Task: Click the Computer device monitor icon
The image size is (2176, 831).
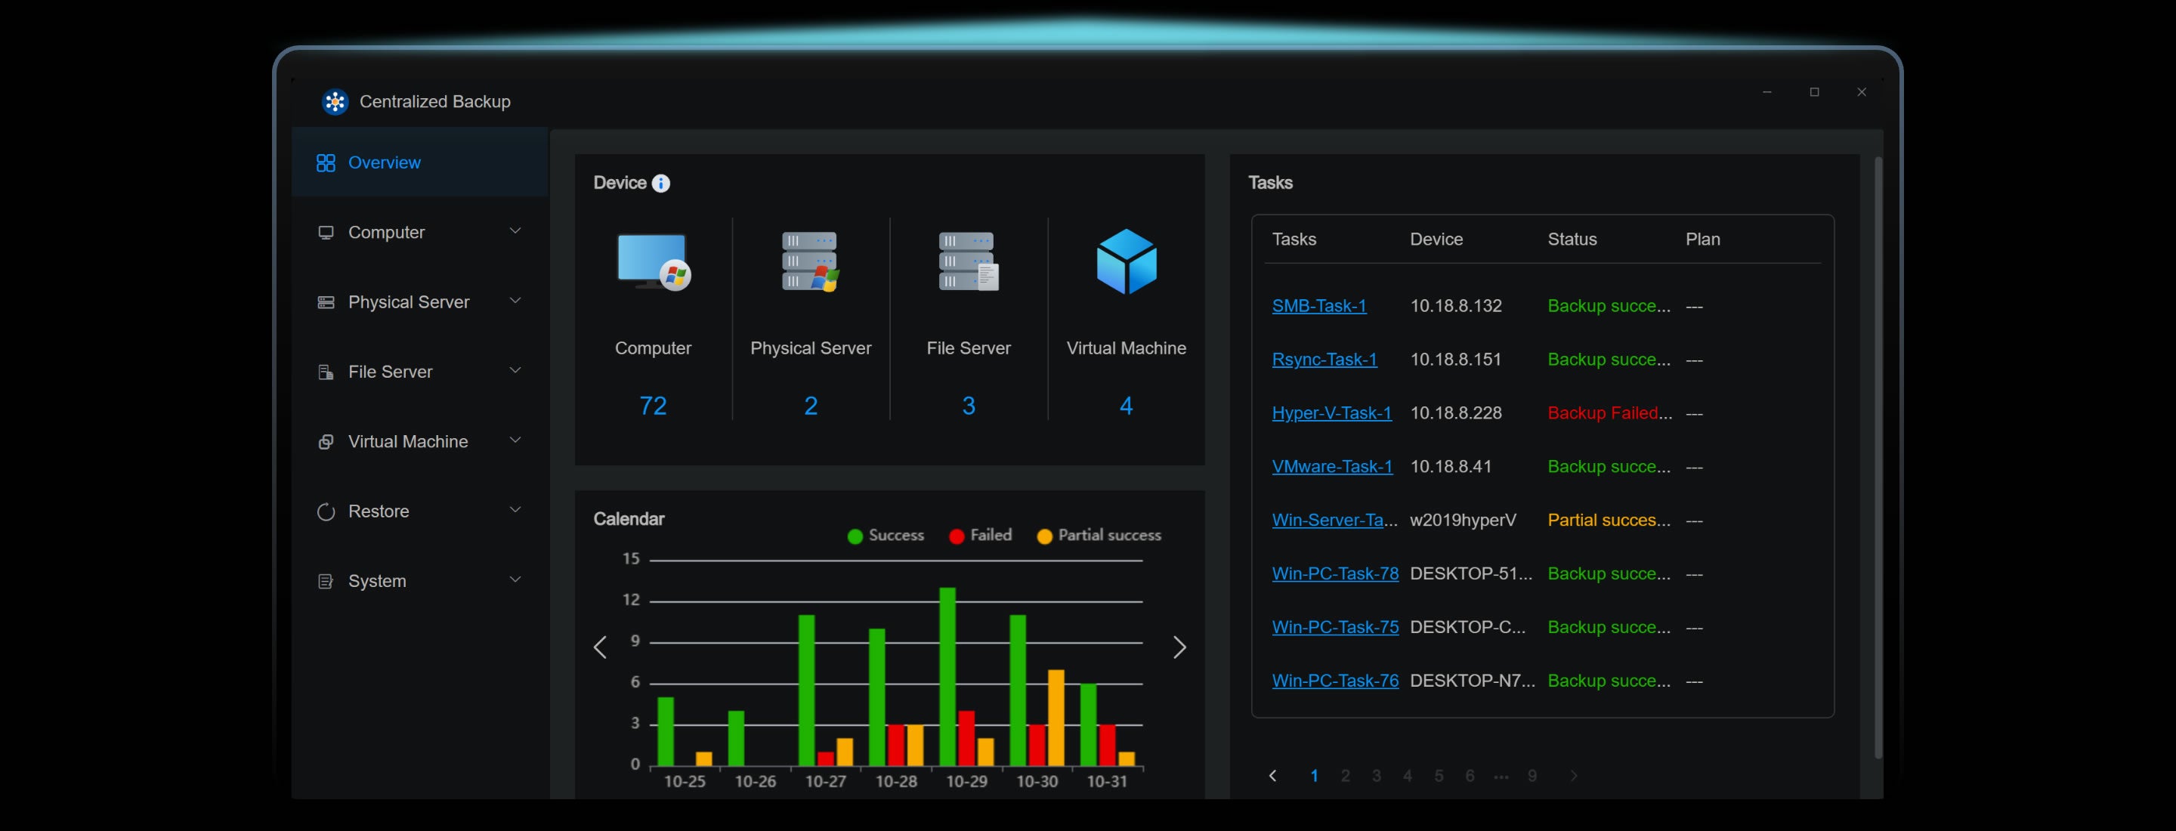Action: tap(653, 261)
